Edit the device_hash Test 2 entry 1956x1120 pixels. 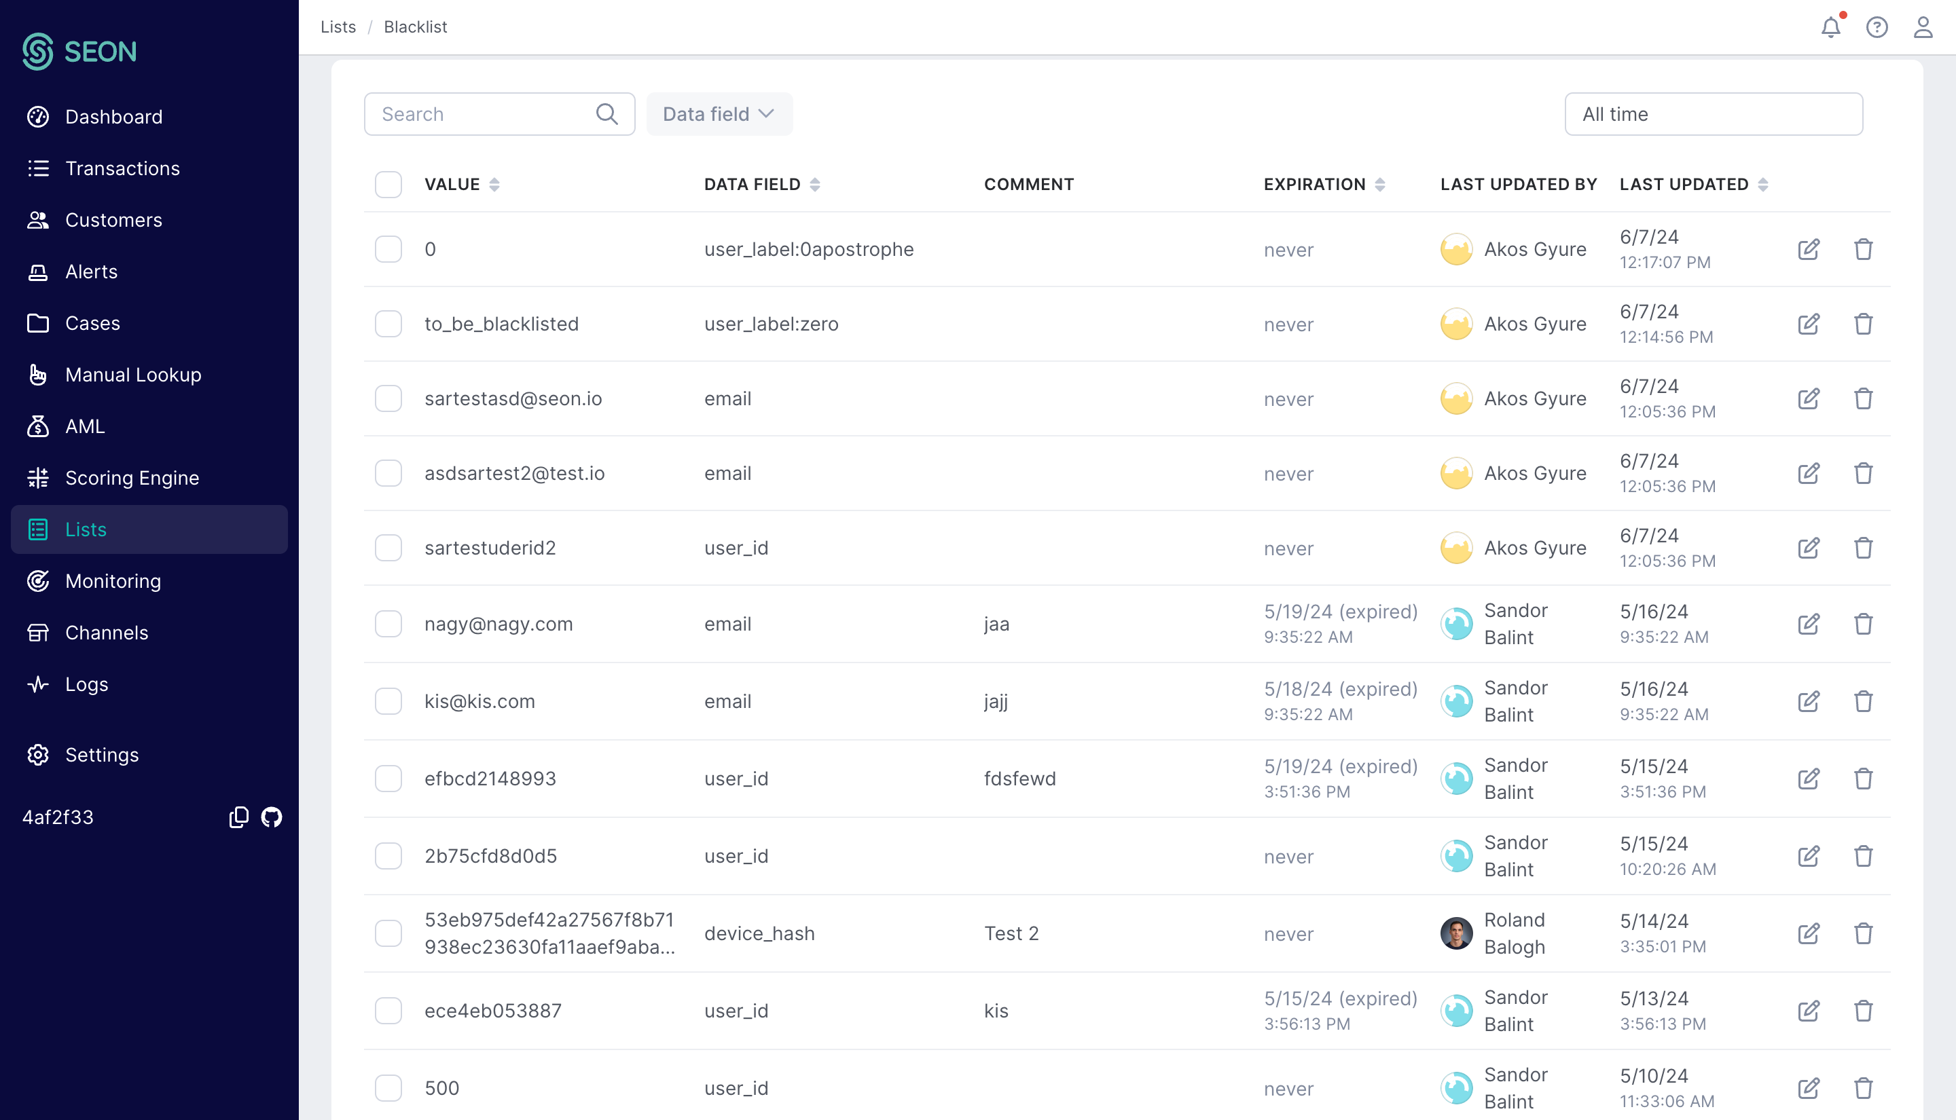click(1808, 933)
